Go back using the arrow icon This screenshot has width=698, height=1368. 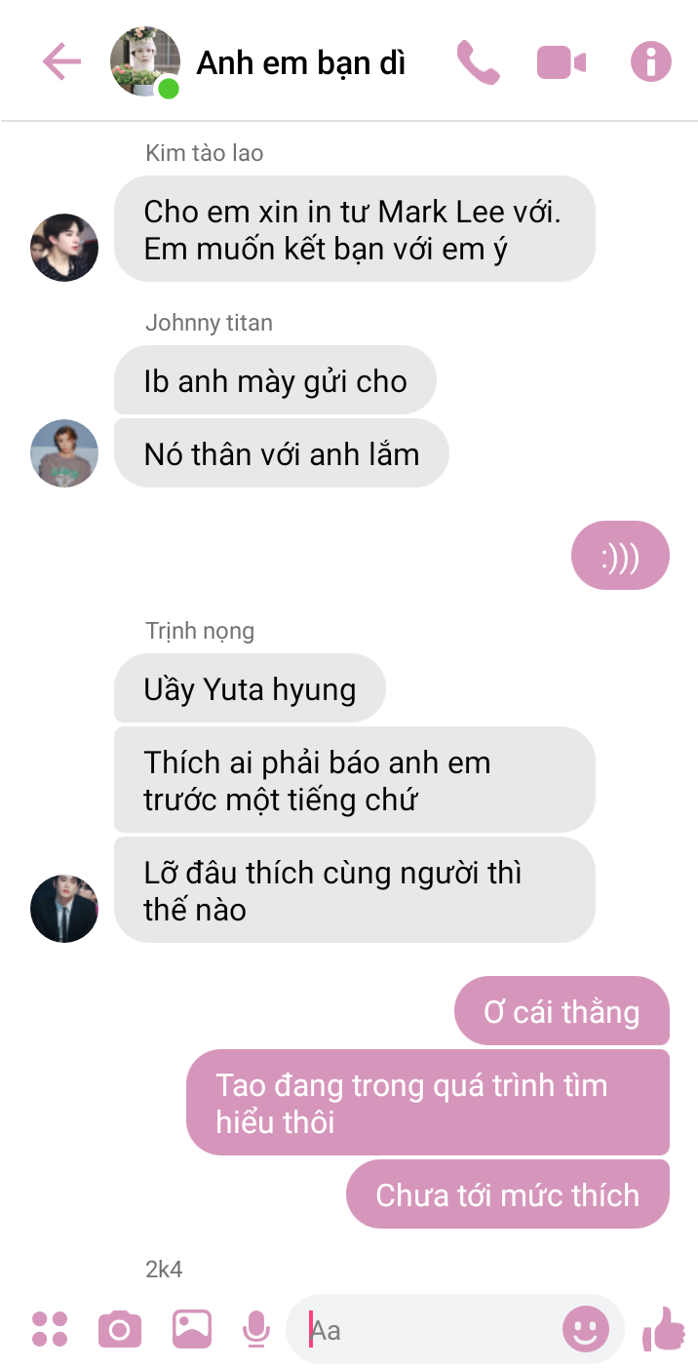click(61, 62)
